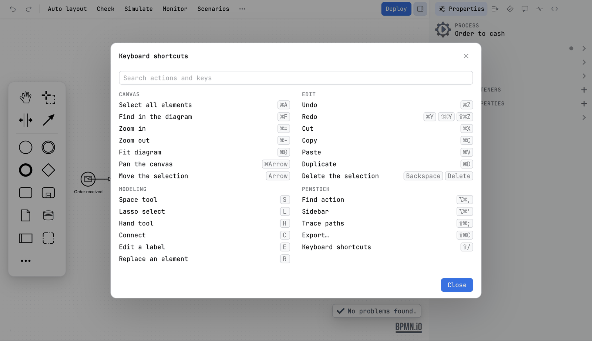Click the 'Zoom in' shortcut label

click(x=132, y=128)
